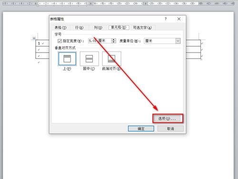Switch to the Row tab
Screen dimensions: 238x179
[x=79, y=28]
